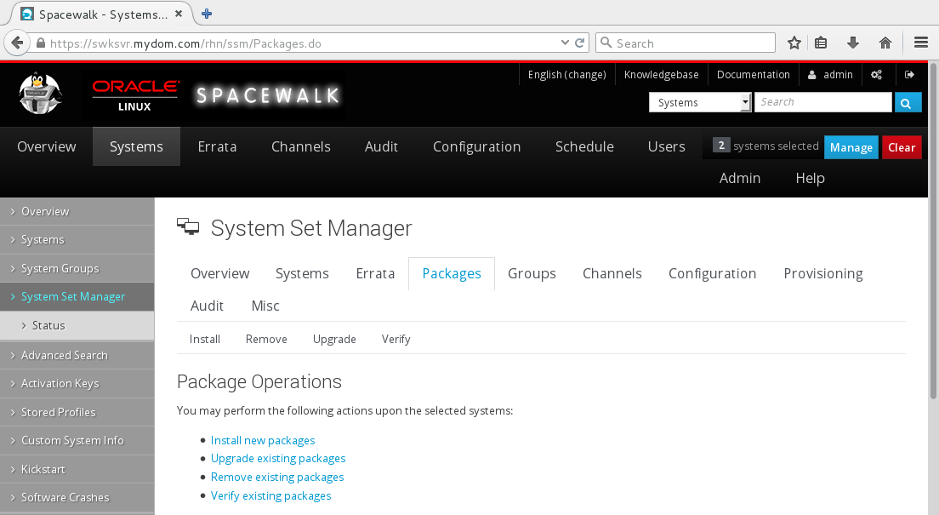Change language via English (change) link
Viewport: 939px width, 515px height.
(x=566, y=75)
